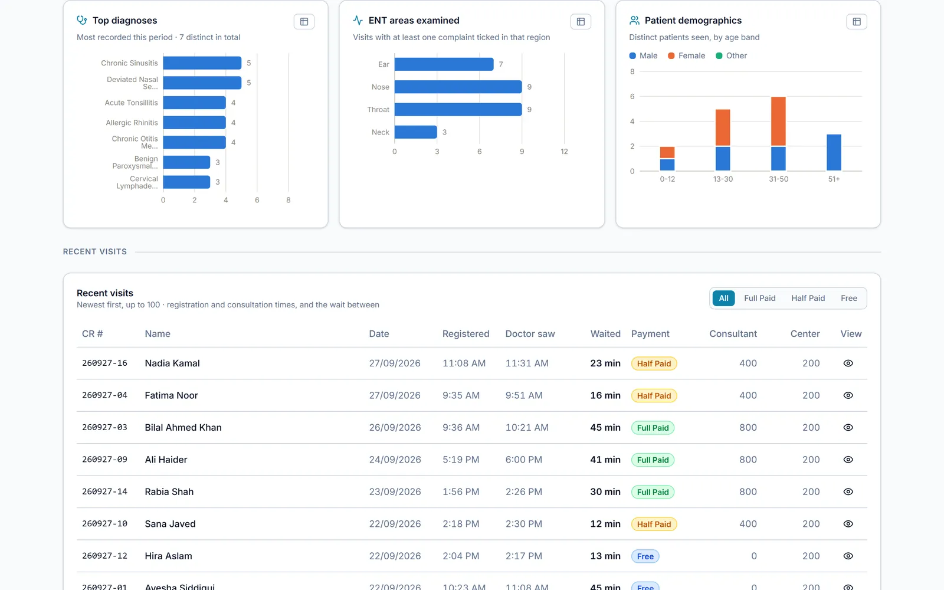
Task: Click the activity pulse icon beside ENT areas
Action: tap(358, 20)
